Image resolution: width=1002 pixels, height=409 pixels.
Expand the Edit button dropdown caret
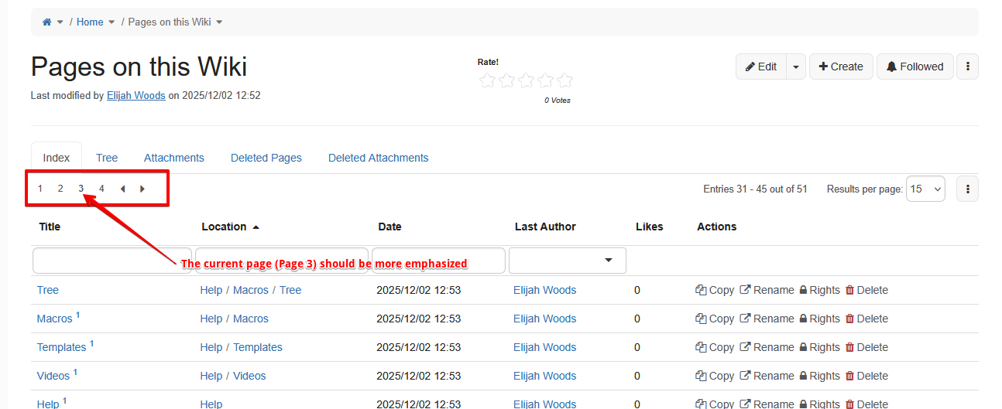coord(796,66)
